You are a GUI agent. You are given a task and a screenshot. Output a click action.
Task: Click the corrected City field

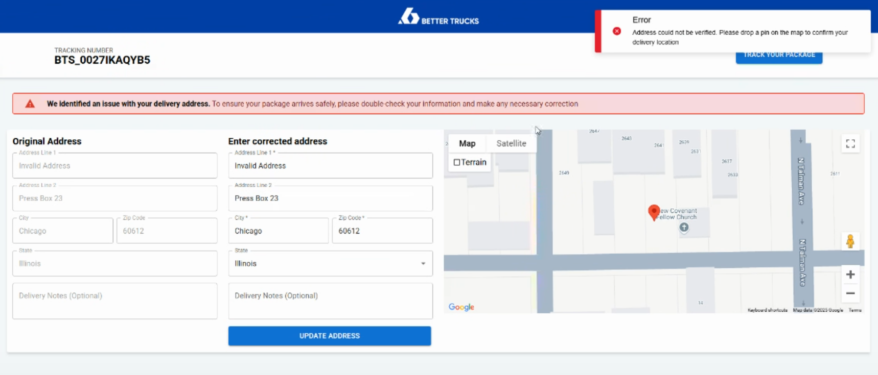(278, 231)
